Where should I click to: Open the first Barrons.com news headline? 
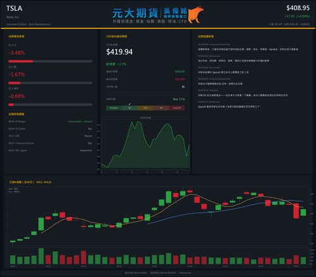click(233, 61)
